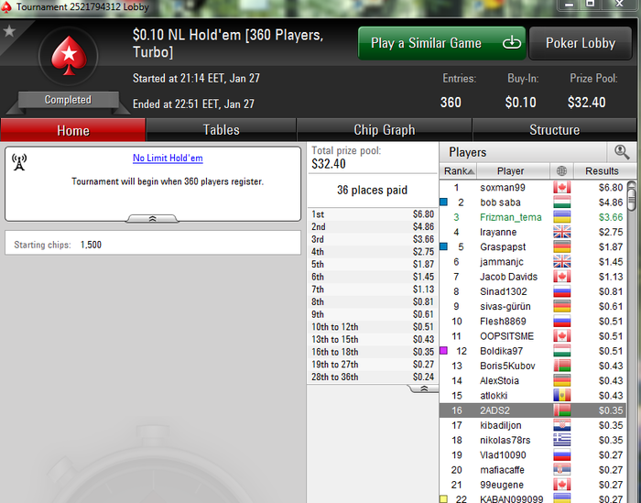Viewport: 641px width, 503px height.
Task: Open the Chip Graph tab
Action: tap(385, 130)
